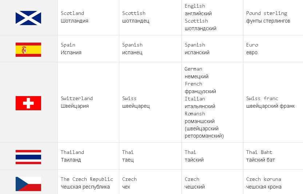Click the Thailand flag image
Image resolution: width=303 pixels, height=194 pixels.
[28, 157]
